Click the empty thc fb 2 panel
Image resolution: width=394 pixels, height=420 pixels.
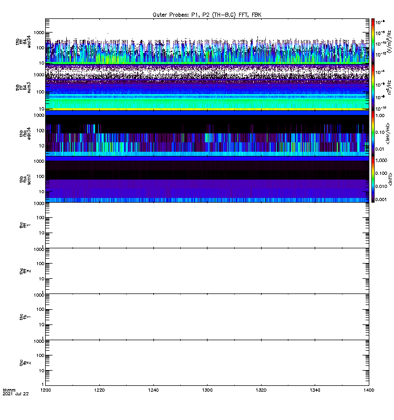207,363
